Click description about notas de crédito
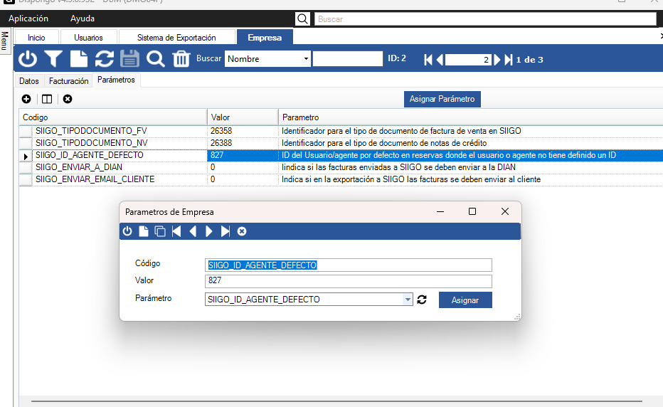Viewport: 663px width, 407px height. (384, 143)
